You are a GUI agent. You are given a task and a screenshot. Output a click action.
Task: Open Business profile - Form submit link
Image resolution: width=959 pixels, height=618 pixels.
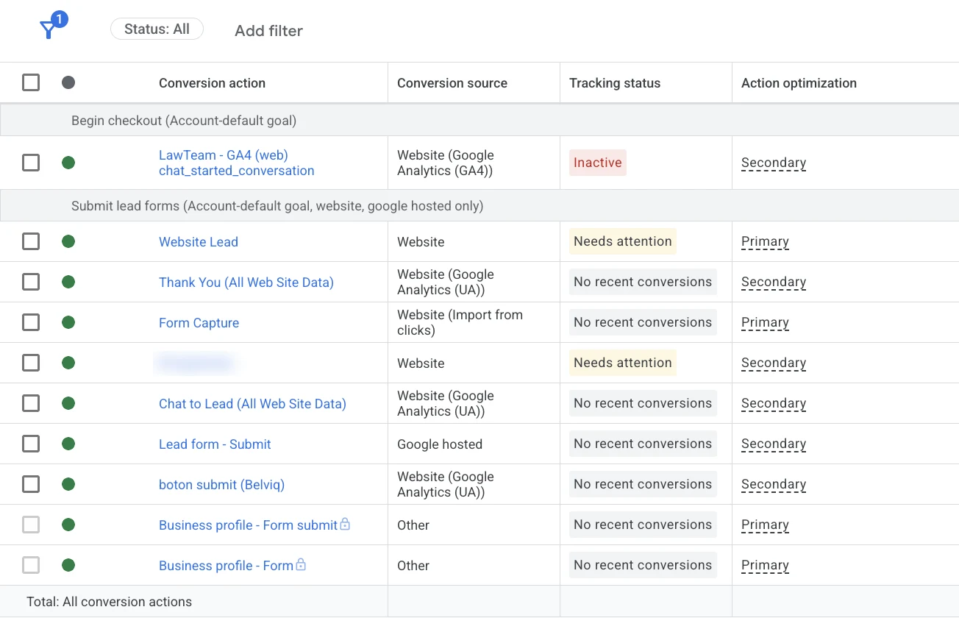click(x=248, y=525)
